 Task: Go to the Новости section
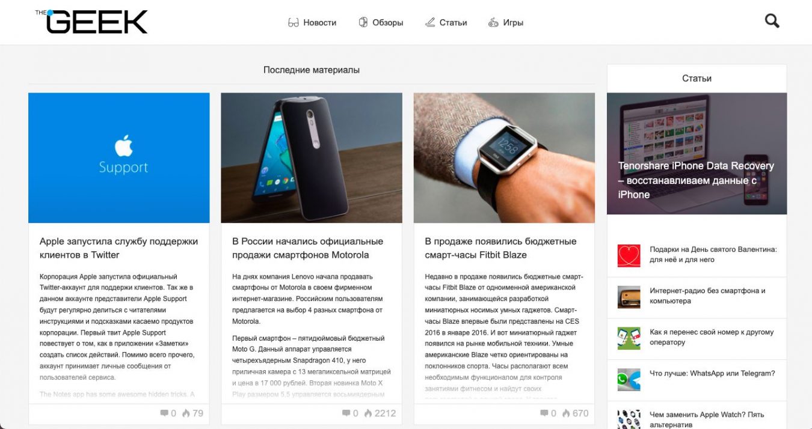(319, 23)
